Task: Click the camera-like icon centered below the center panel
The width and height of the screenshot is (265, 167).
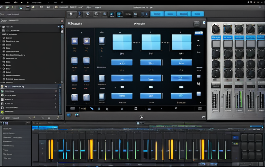Action: click(x=142, y=117)
